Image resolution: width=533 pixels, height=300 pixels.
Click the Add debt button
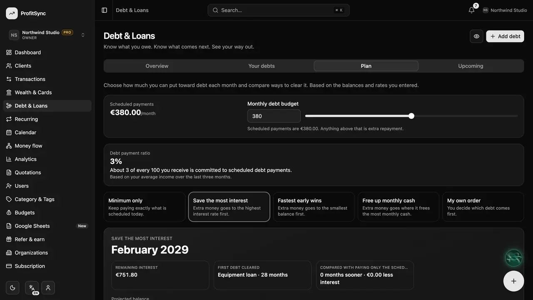click(505, 36)
